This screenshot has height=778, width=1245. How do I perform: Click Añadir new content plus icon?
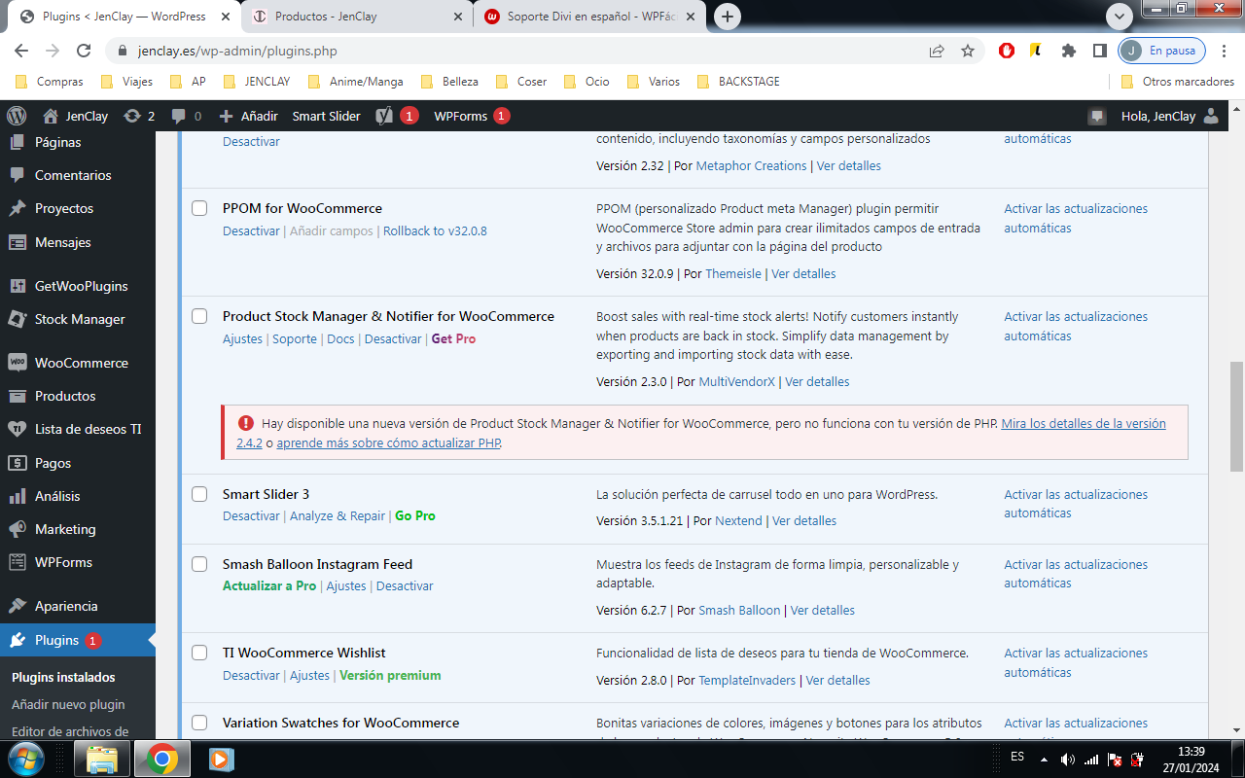(226, 116)
